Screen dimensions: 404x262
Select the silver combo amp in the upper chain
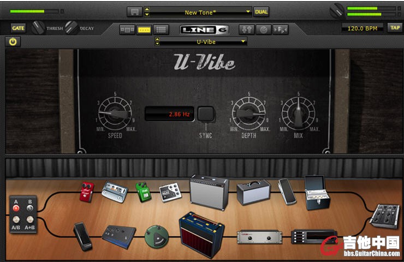click(x=209, y=192)
